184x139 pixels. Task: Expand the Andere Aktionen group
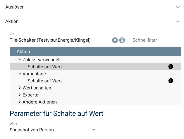pyautogui.click(x=20, y=102)
